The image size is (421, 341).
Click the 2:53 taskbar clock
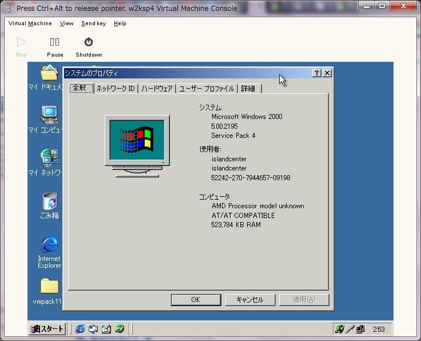point(379,329)
